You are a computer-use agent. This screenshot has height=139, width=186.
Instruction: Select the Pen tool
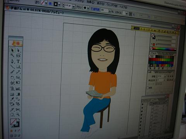click(x=12, y=61)
